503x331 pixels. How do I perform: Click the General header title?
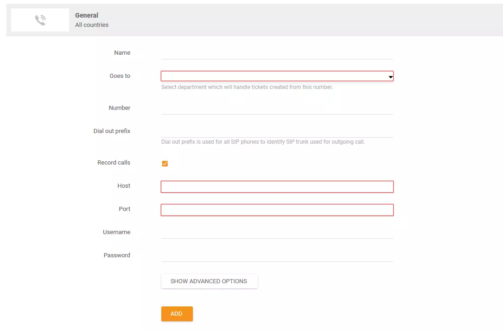[x=86, y=15]
